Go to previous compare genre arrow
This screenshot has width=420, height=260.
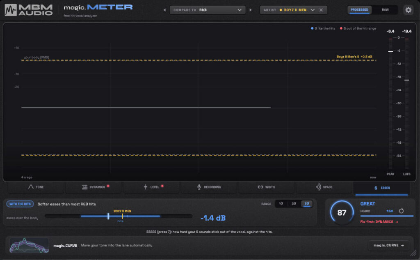(x=164, y=10)
